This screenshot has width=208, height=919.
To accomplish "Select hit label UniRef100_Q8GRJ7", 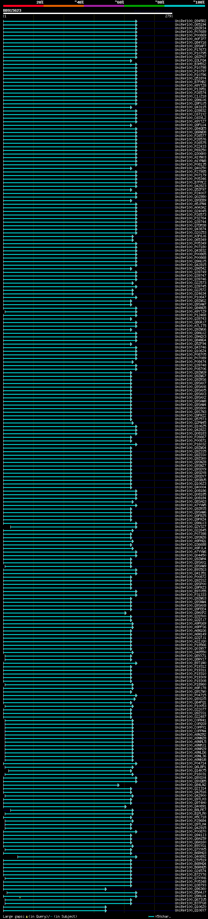I will 190,322.
